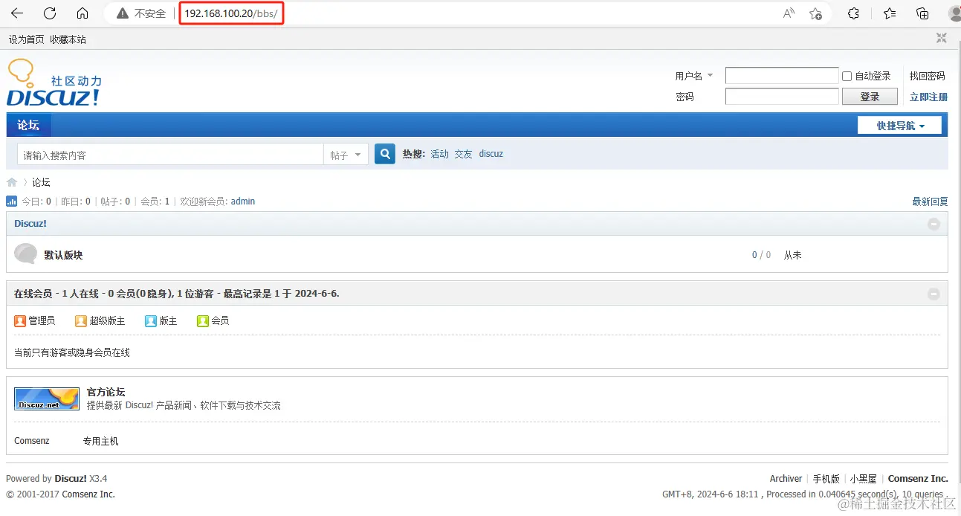The height and width of the screenshot is (516, 961).
Task: Focus the 用户名 input field
Action: (x=782, y=76)
